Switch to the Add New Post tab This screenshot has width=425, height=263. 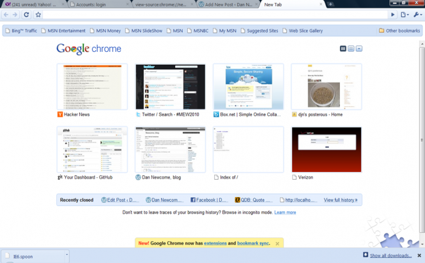(227, 4)
